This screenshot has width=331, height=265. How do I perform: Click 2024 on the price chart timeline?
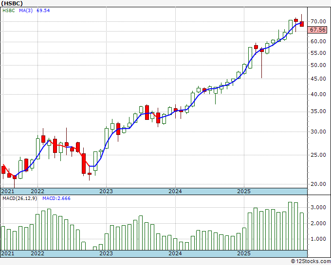click(x=175, y=191)
